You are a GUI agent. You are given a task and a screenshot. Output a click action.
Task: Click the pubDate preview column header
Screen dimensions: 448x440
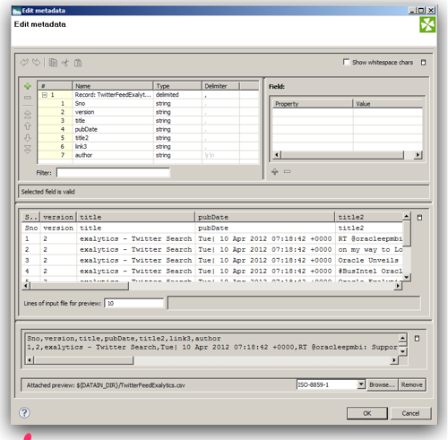click(264, 217)
